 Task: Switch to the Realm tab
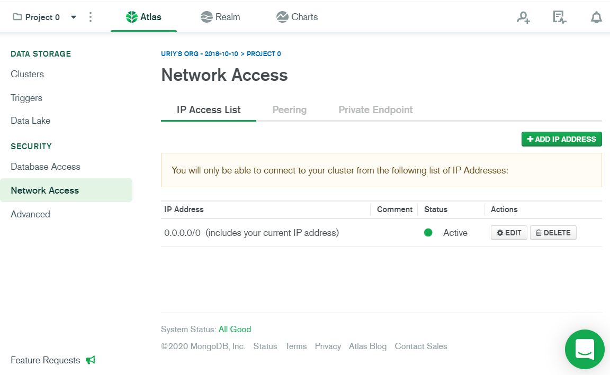pyautogui.click(x=220, y=17)
